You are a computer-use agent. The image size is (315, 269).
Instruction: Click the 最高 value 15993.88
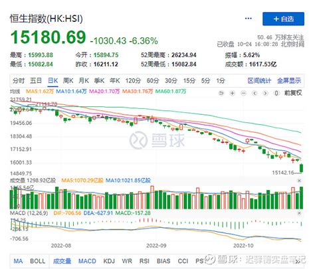41,55
